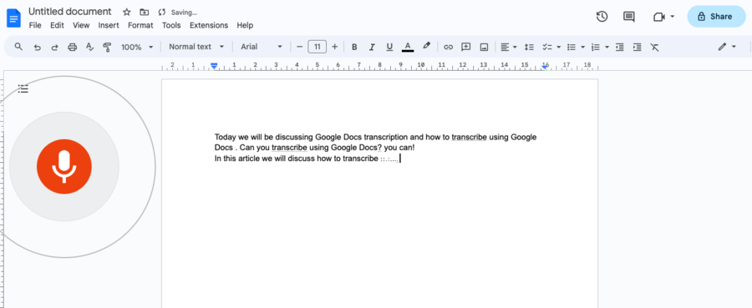Viewport: 752px width, 308px height.
Task: Click the font size field showing 11
Action: [x=317, y=47]
